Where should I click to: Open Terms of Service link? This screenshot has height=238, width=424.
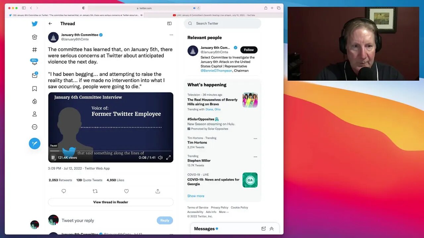click(198, 208)
